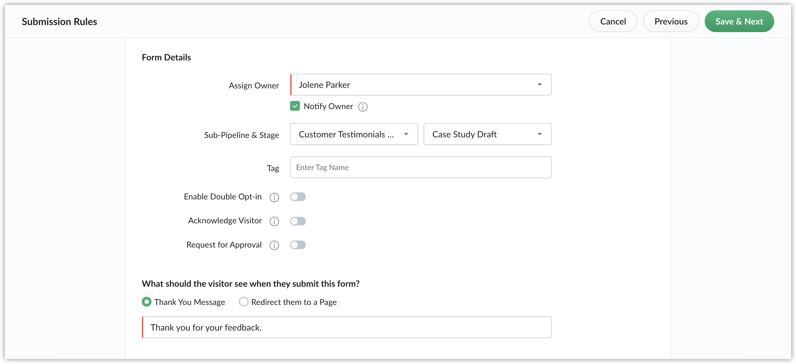
Task: Click the Case Study Draft dropdown arrow
Action: (539, 134)
